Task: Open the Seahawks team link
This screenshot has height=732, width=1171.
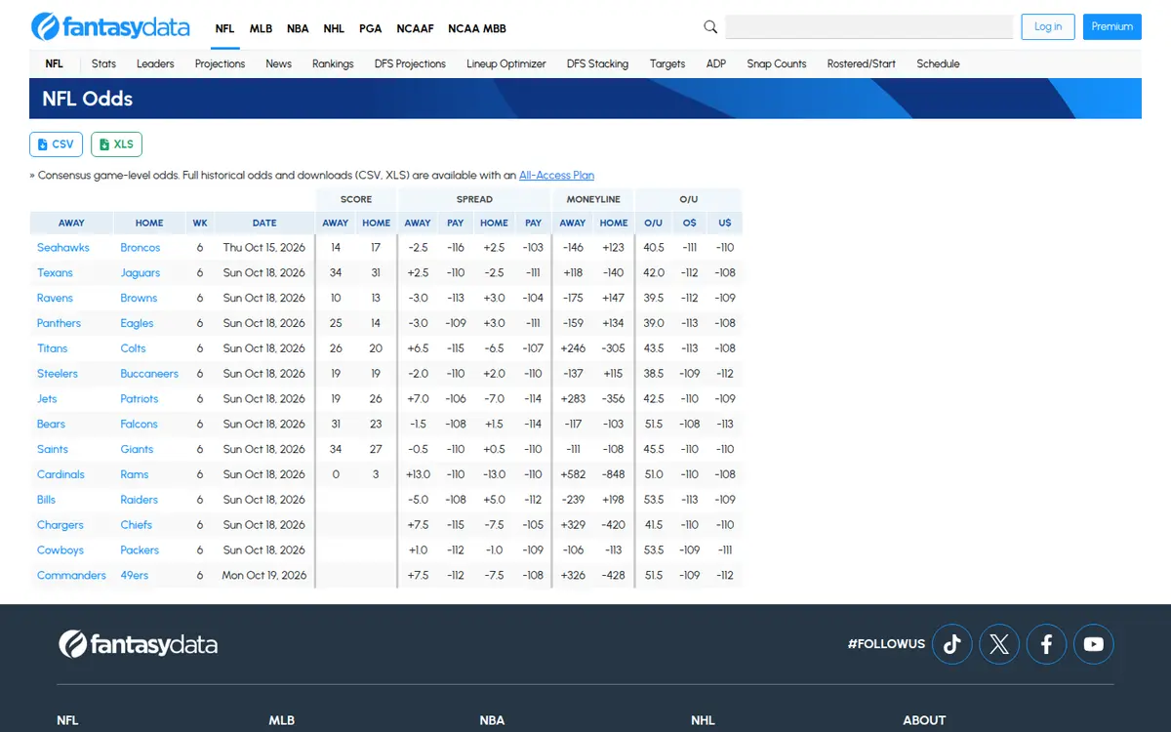Action: (63, 248)
